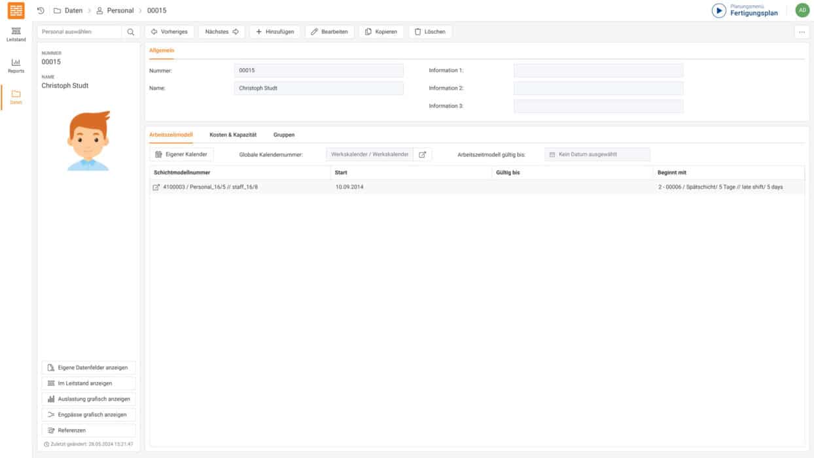This screenshot has width=814, height=458.
Task: Click the Eigener Kalender button
Action: coord(181,154)
